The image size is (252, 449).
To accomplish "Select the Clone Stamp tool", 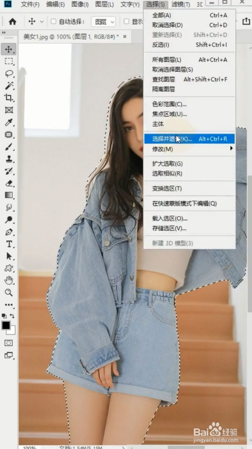I will coord(9,159).
